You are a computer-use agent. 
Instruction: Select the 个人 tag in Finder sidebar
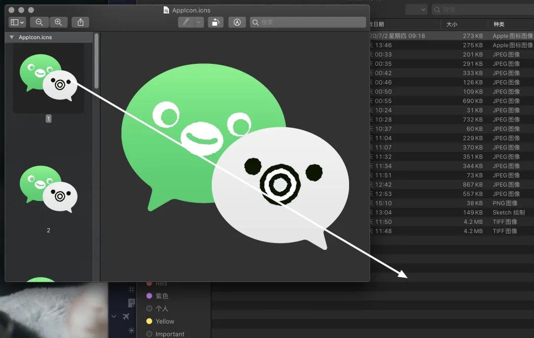tap(162, 309)
